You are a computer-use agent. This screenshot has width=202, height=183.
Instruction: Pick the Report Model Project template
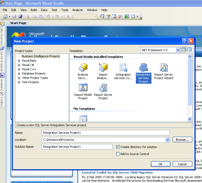point(83,88)
